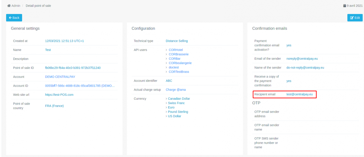Screen dimensions: 364x157
Task: Open the DEMO CENTRALPAY account link
Action: [60, 77]
